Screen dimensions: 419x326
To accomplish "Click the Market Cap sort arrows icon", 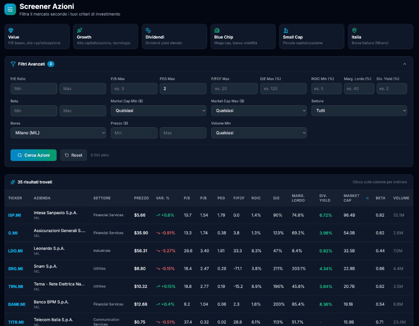I will point(367,198).
